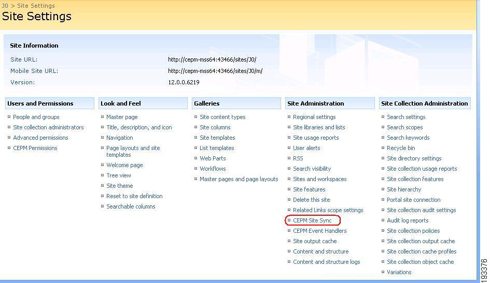Open Site collection administrators
The image size is (490, 283).
click(x=48, y=127)
